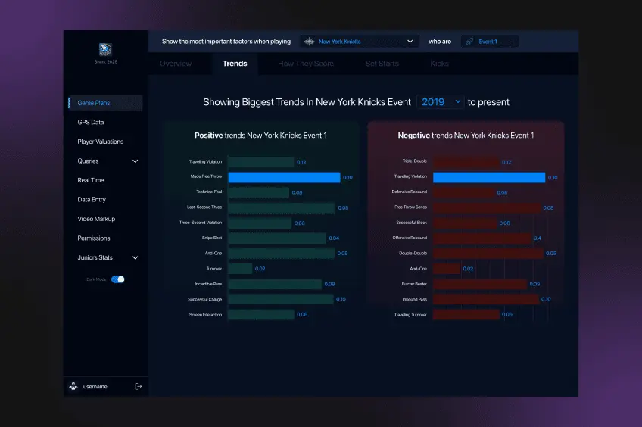The height and width of the screenshot is (427, 642).
Task: Switch to the Overview tab
Action: pyautogui.click(x=176, y=64)
